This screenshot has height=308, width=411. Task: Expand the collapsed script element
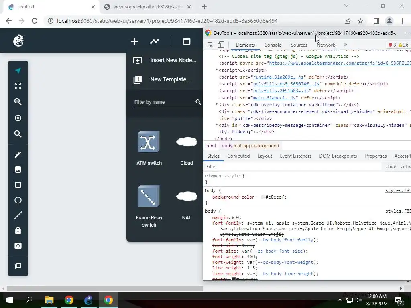[216, 70]
